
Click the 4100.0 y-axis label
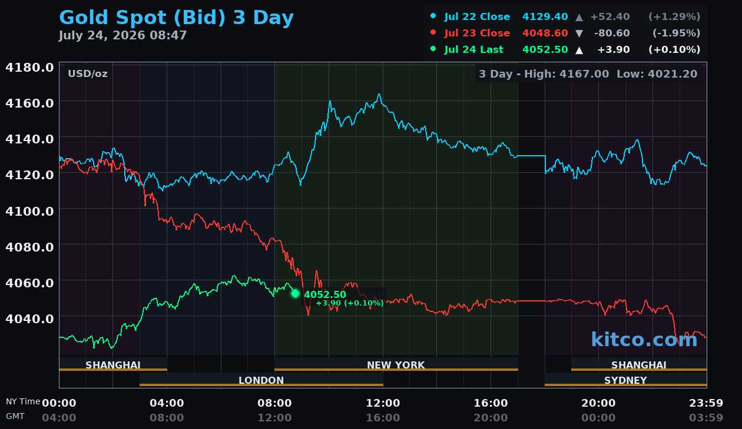coord(29,210)
